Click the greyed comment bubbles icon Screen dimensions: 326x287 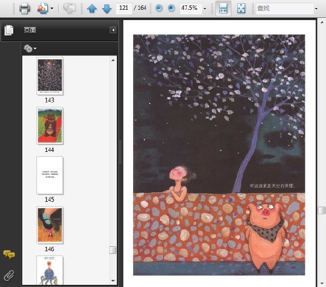click(x=69, y=9)
